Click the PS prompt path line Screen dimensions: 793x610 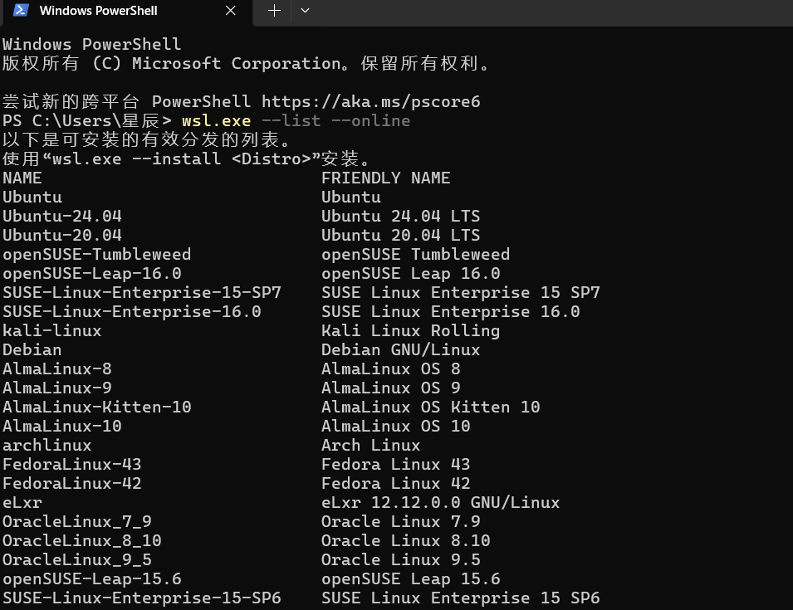pos(83,120)
